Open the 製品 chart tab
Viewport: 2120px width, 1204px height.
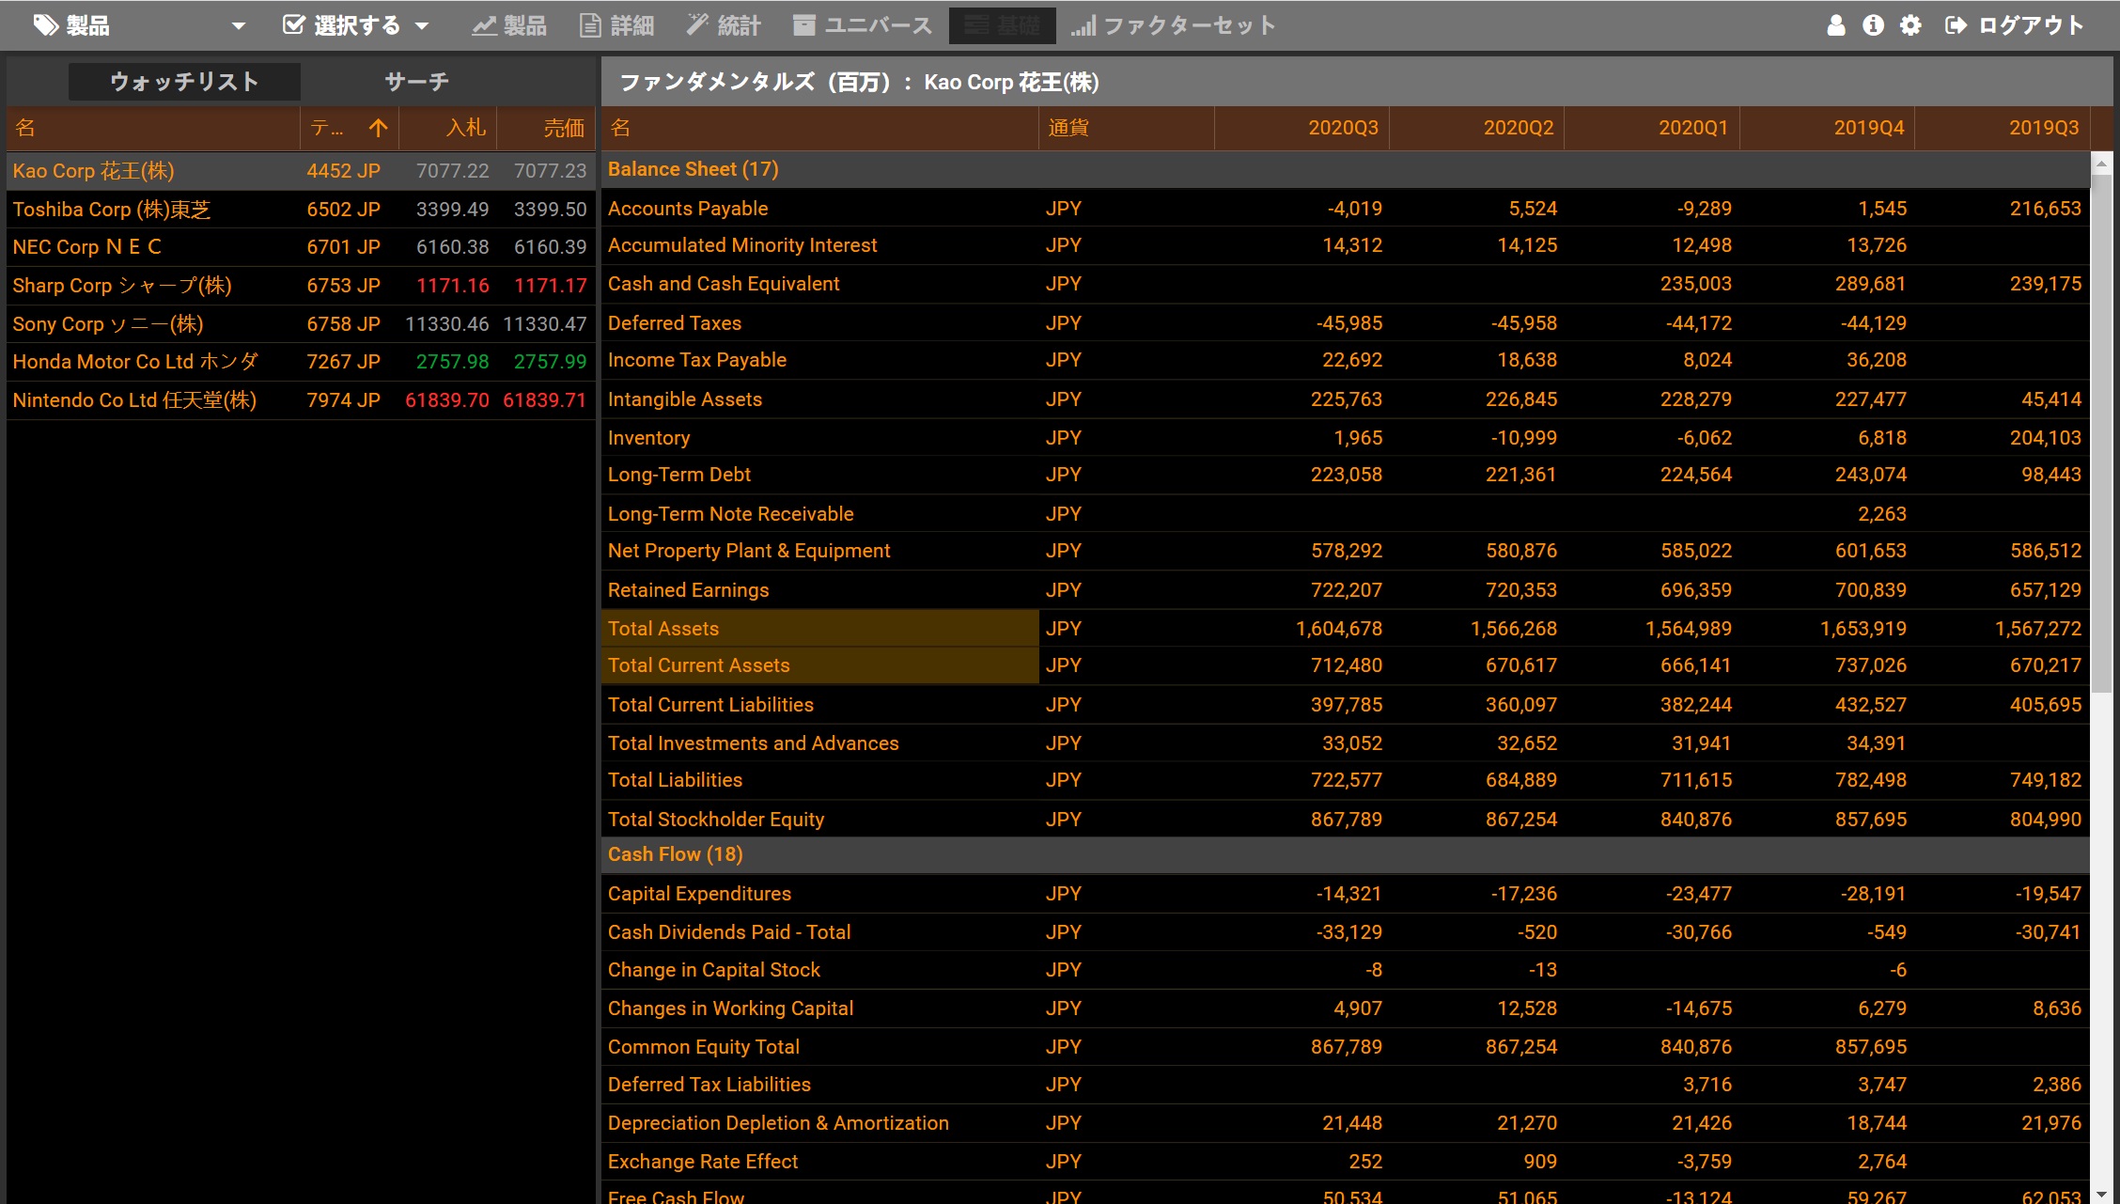click(x=508, y=25)
